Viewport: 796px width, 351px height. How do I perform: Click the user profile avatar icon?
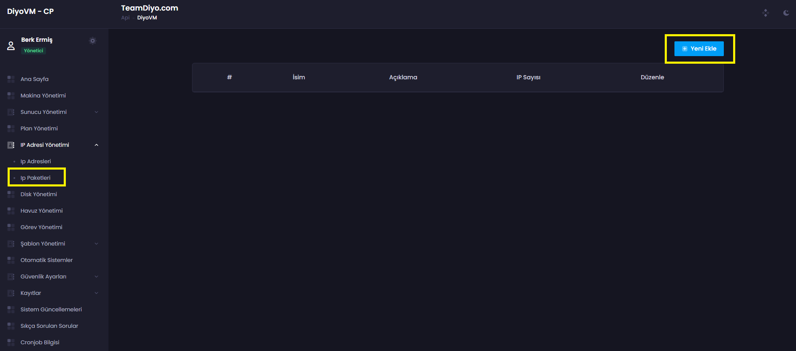click(x=11, y=46)
